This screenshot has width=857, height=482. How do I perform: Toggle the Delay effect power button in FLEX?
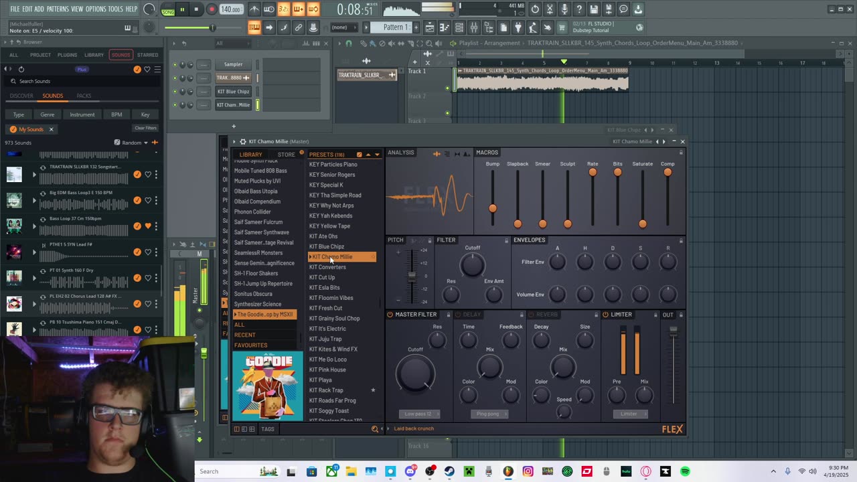pyautogui.click(x=458, y=315)
